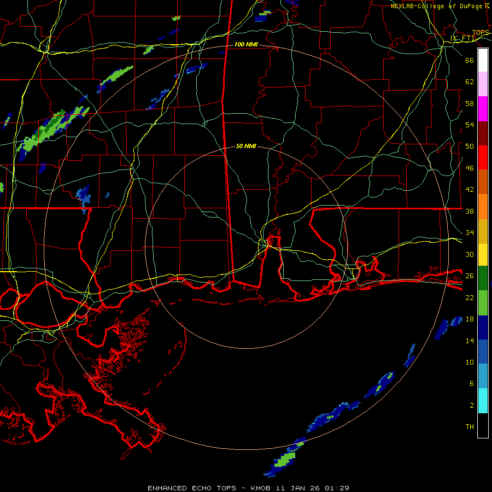Screen dimensions: 492x492
Task: Click the KMOB station identifier
Action: [x=261, y=488]
